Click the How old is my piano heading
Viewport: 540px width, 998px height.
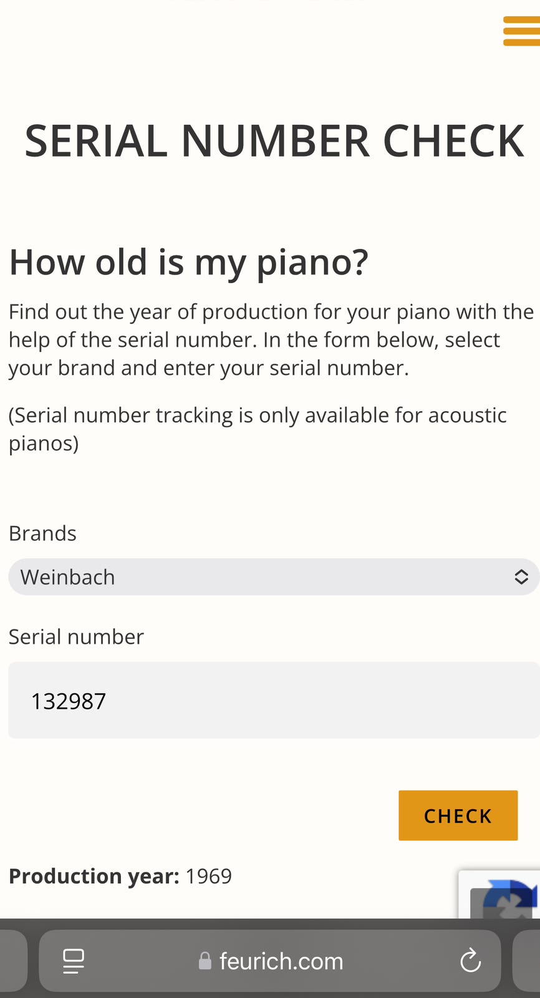tap(189, 262)
